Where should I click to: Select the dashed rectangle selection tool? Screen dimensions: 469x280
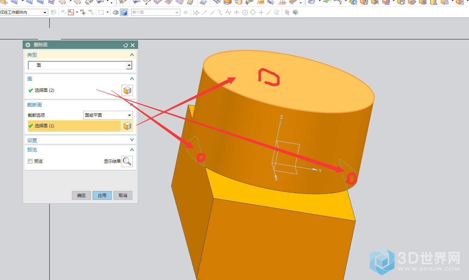pos(101,12)
